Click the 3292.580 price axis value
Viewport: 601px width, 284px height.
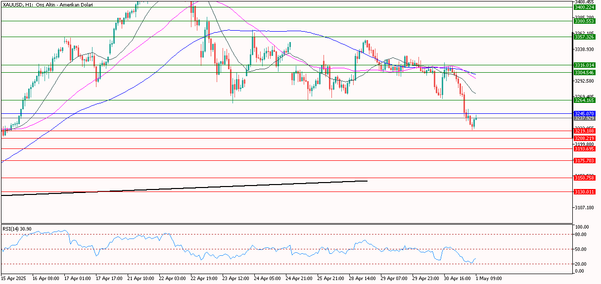click(x=584, y=81)
